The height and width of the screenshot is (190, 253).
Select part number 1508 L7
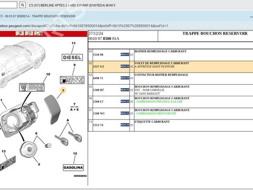click(98, 102)
